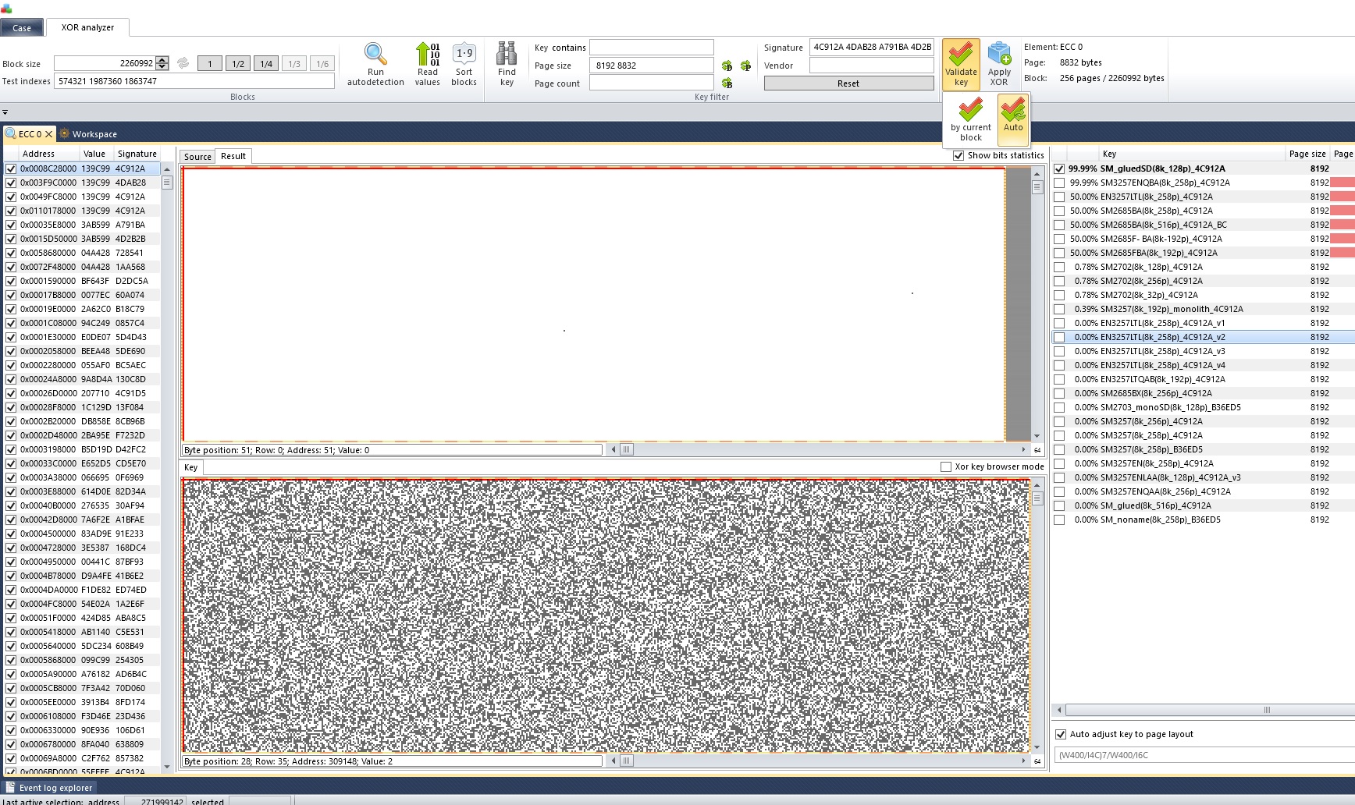Click the key list horizontal scrollbar thumb

(x=1267, y=710)
